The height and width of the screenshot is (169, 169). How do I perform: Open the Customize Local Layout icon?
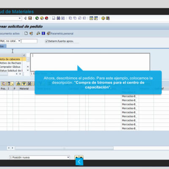[x=108, y=18]
